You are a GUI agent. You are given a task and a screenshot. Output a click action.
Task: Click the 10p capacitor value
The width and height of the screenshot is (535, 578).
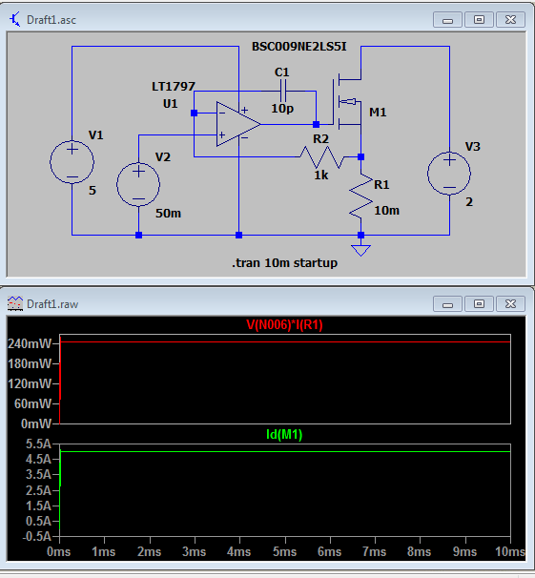(x=282, y=109)
